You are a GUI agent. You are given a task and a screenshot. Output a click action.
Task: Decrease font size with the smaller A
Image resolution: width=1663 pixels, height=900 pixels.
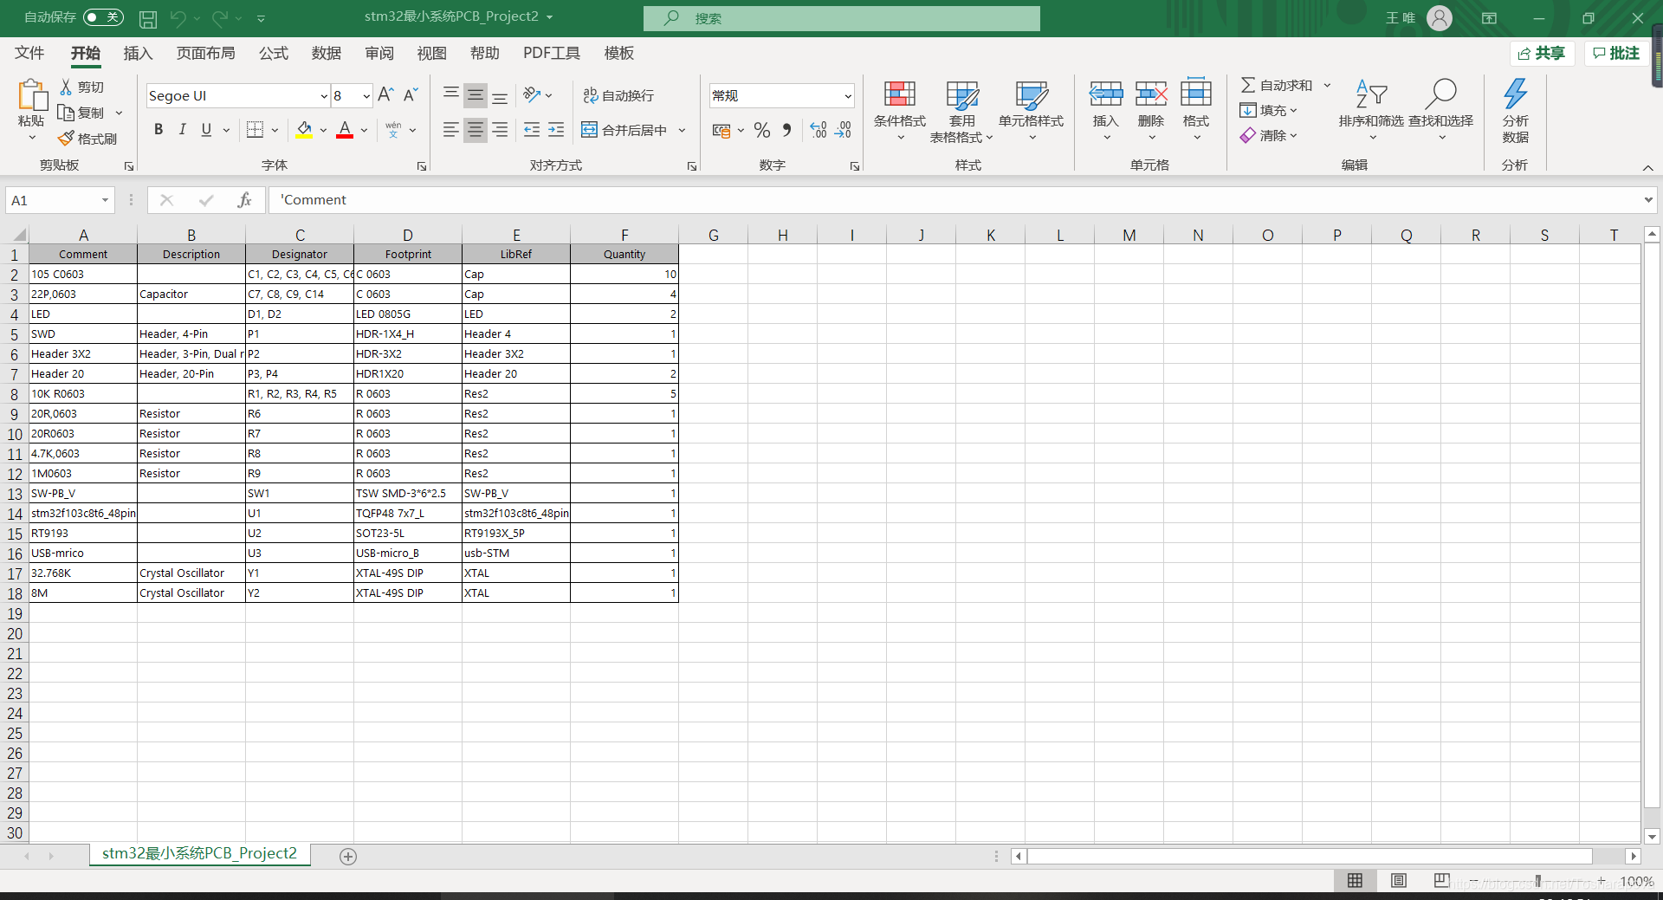[x=411, y=95]
